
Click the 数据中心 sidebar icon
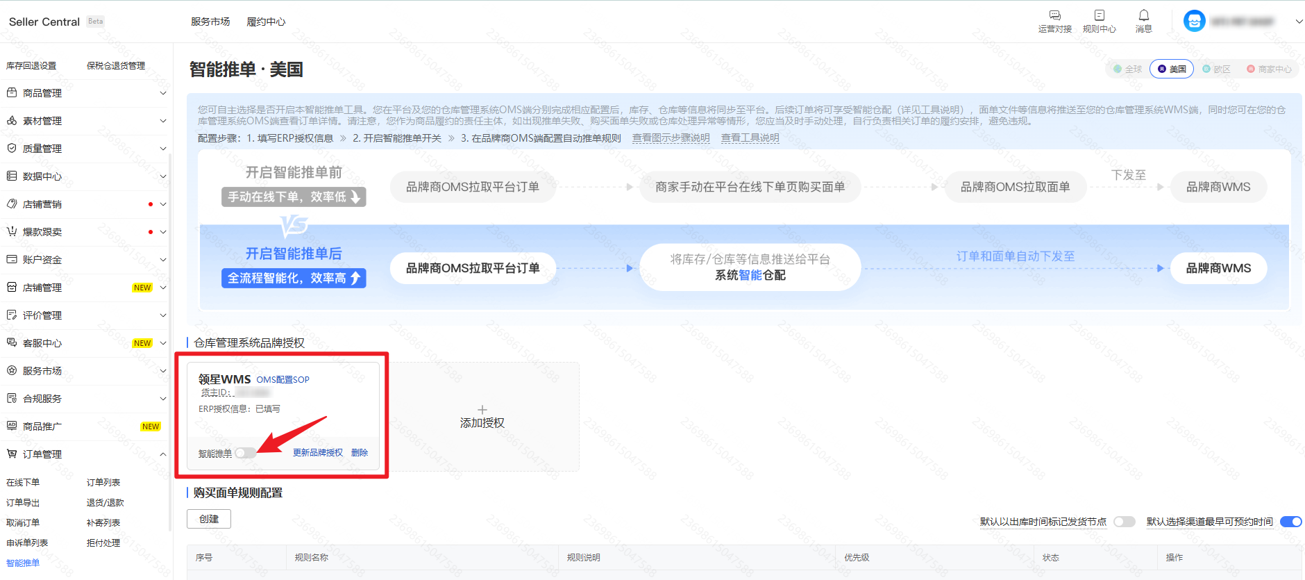point(12,176)
